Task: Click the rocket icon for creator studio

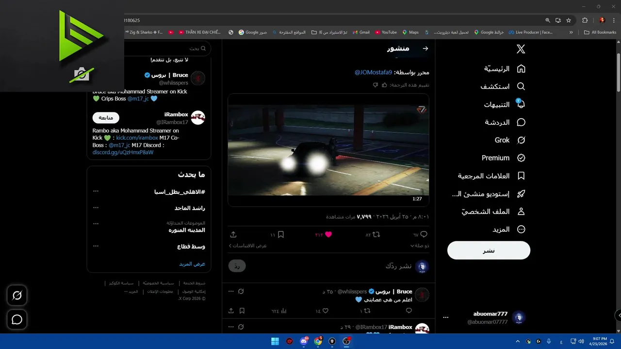Action: click(521, 194)
